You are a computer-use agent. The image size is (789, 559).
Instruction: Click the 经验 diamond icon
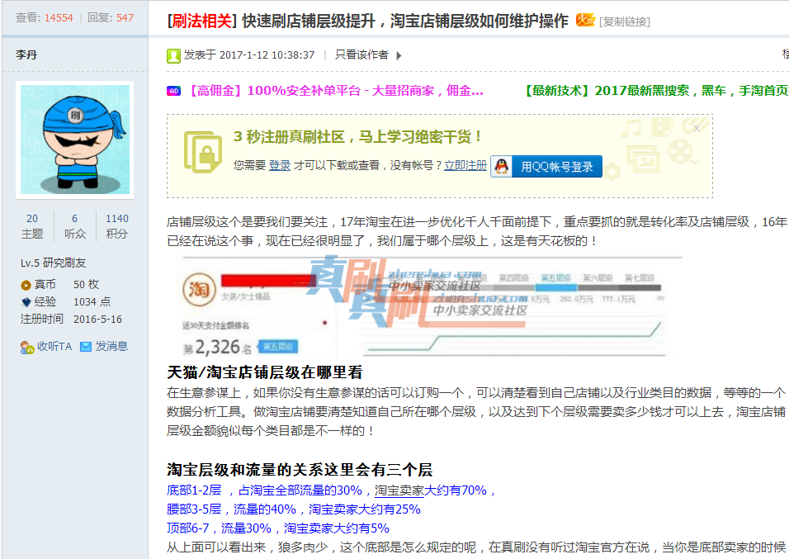pos(26,302)
